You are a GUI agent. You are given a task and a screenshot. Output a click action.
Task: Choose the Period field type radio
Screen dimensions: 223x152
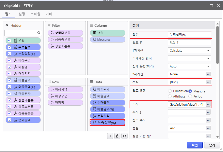pos(190,96)
